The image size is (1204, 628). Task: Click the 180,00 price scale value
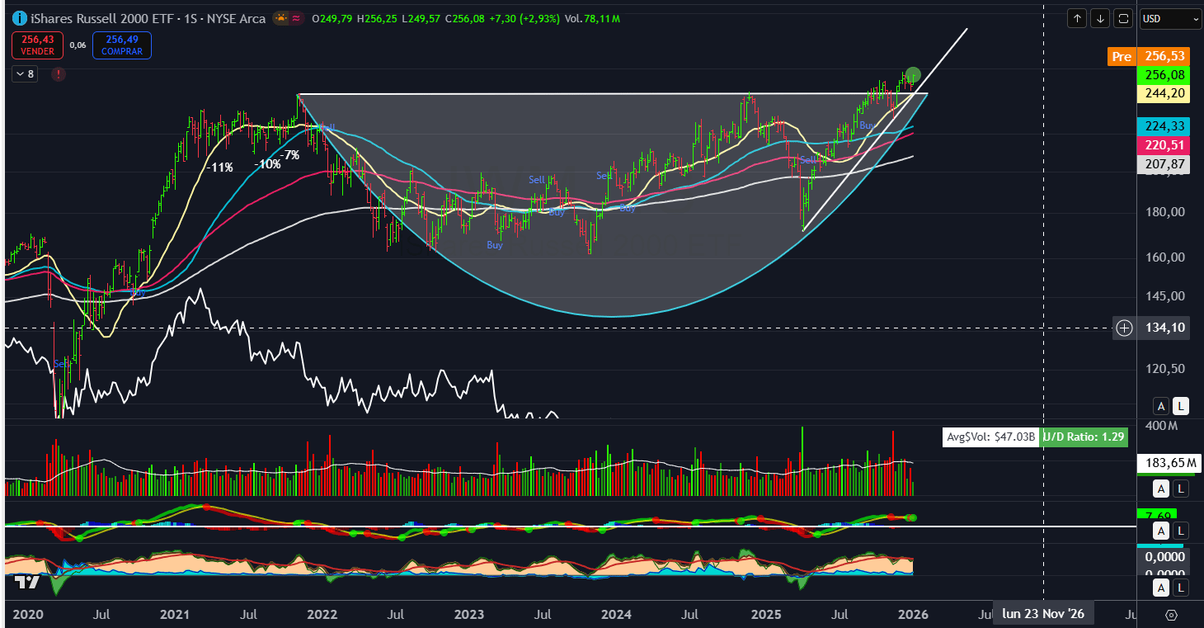[1165, 212]
